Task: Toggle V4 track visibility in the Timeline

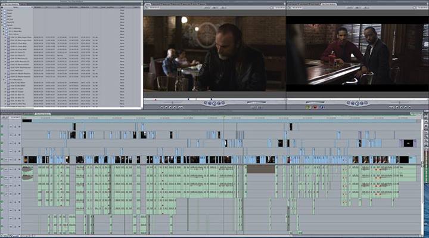Action: click(x=2, y=135)
